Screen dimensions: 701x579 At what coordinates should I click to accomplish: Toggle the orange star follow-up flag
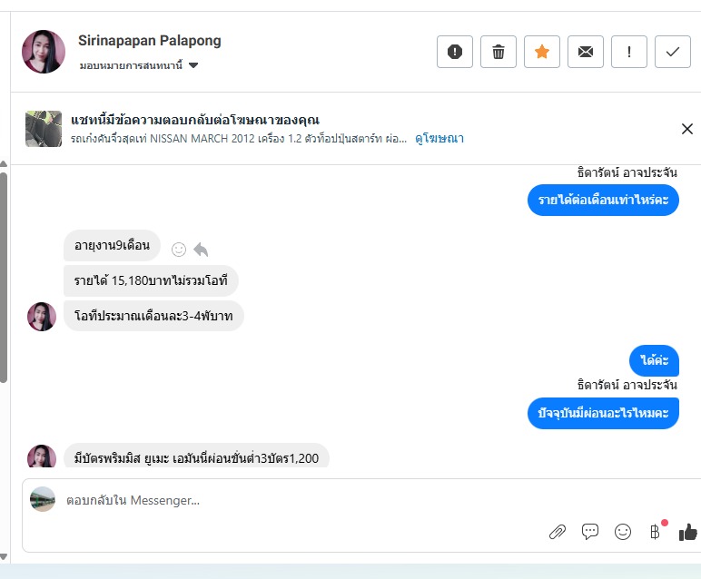point(542,52)
